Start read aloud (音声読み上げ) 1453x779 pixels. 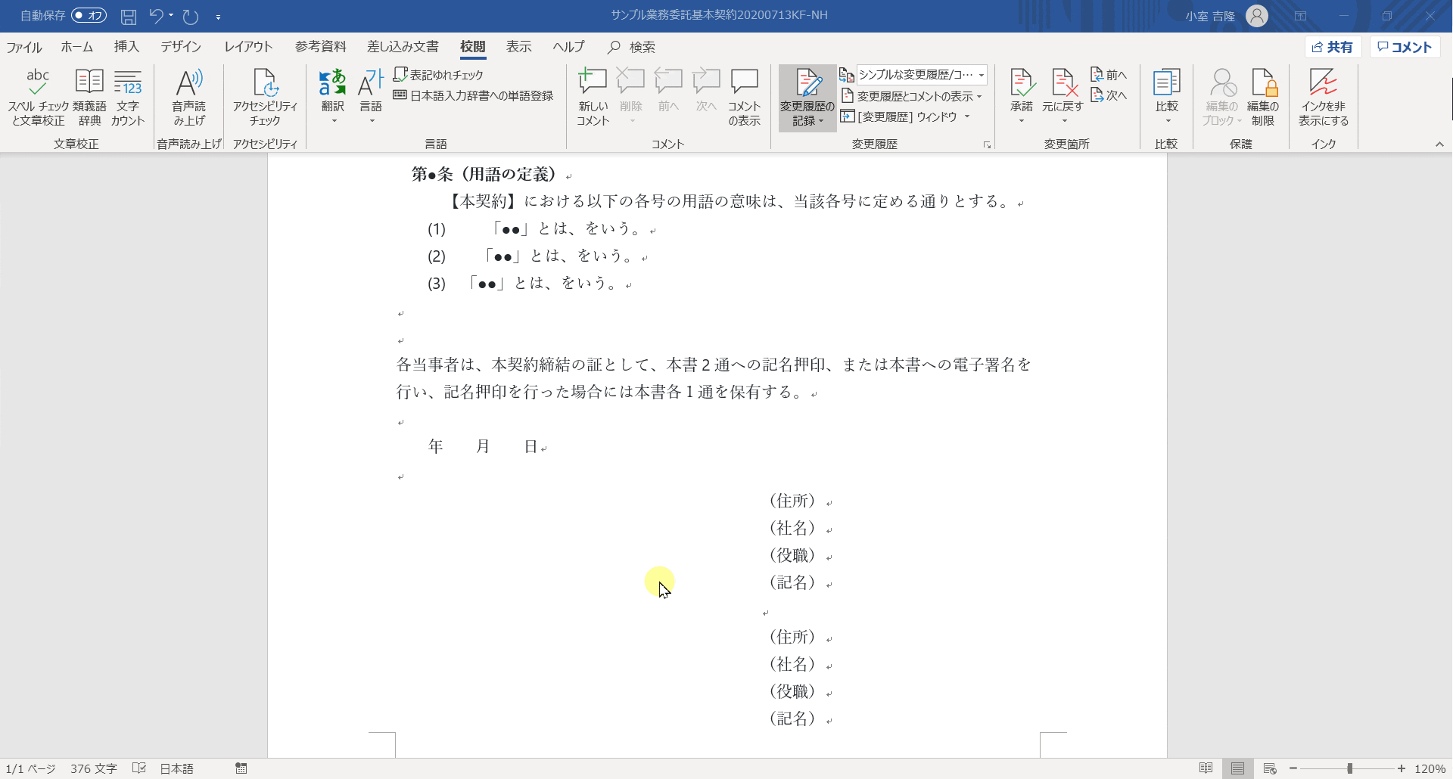point(188,97)
